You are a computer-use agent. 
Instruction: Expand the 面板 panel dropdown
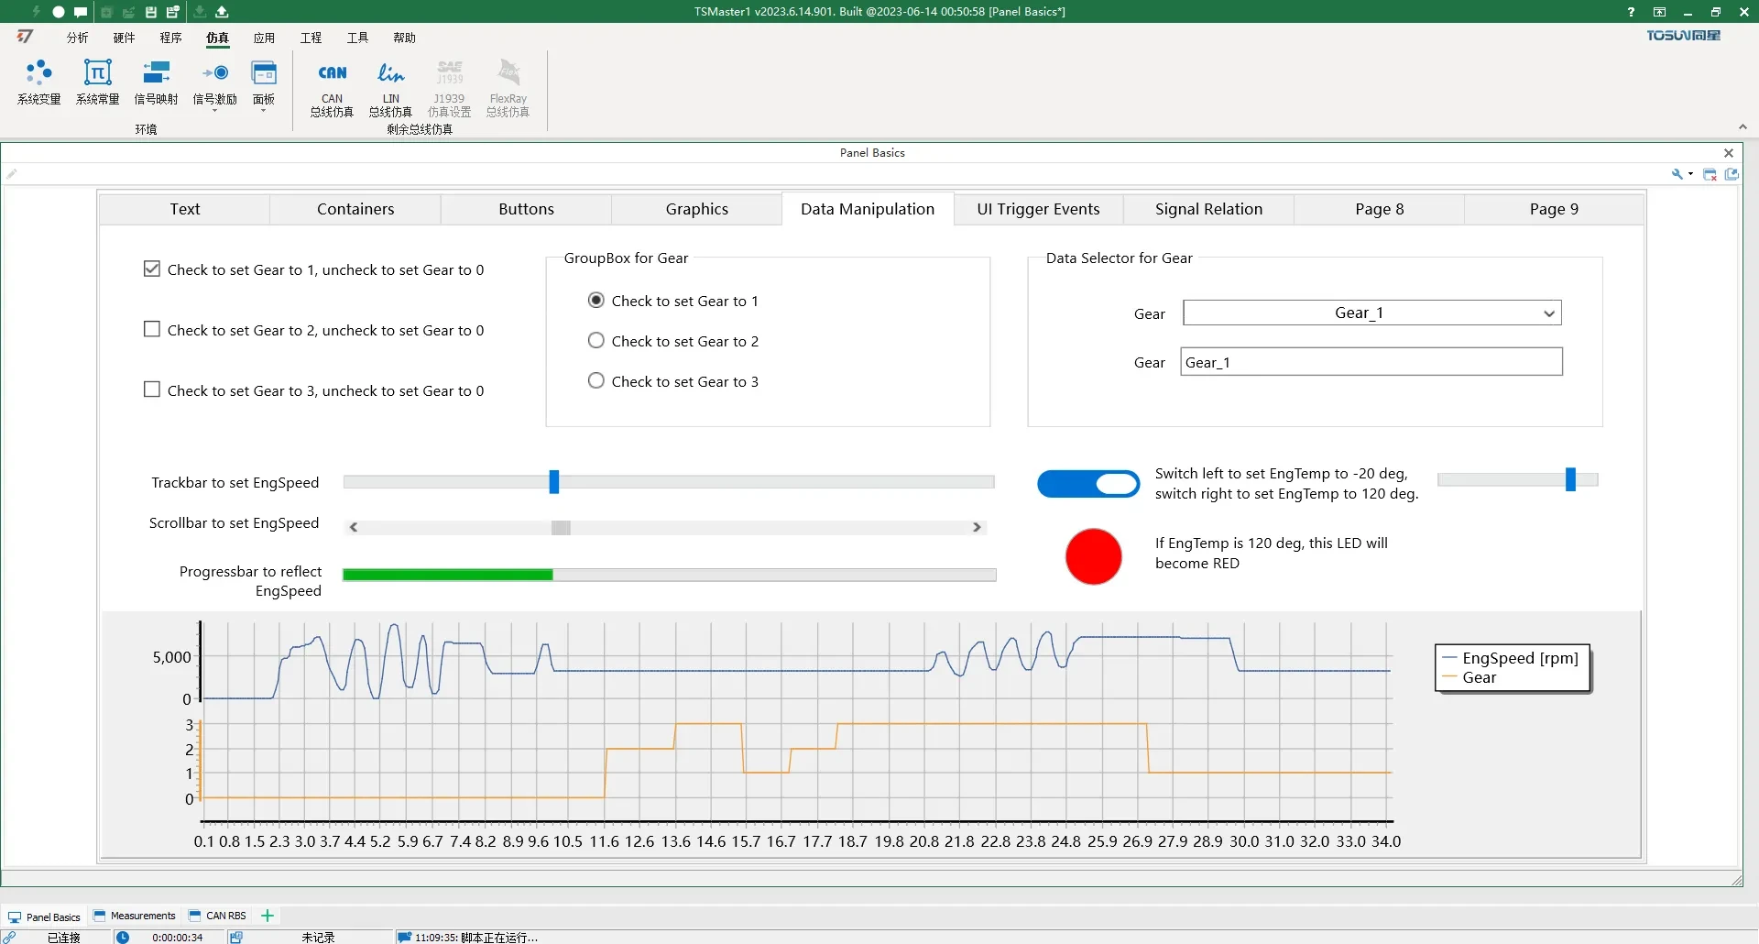click(264, 111)
